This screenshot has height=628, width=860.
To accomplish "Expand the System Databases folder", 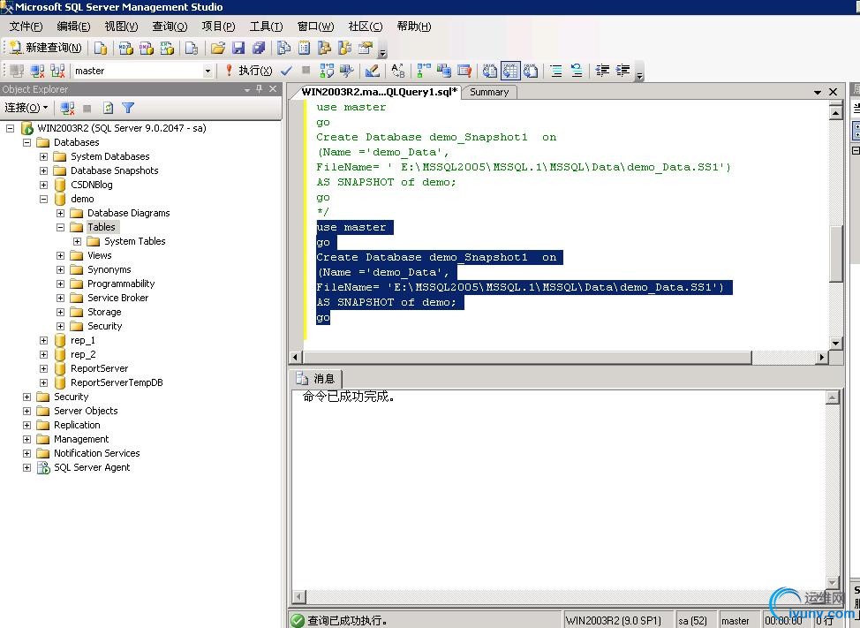I will pos(44,156).
